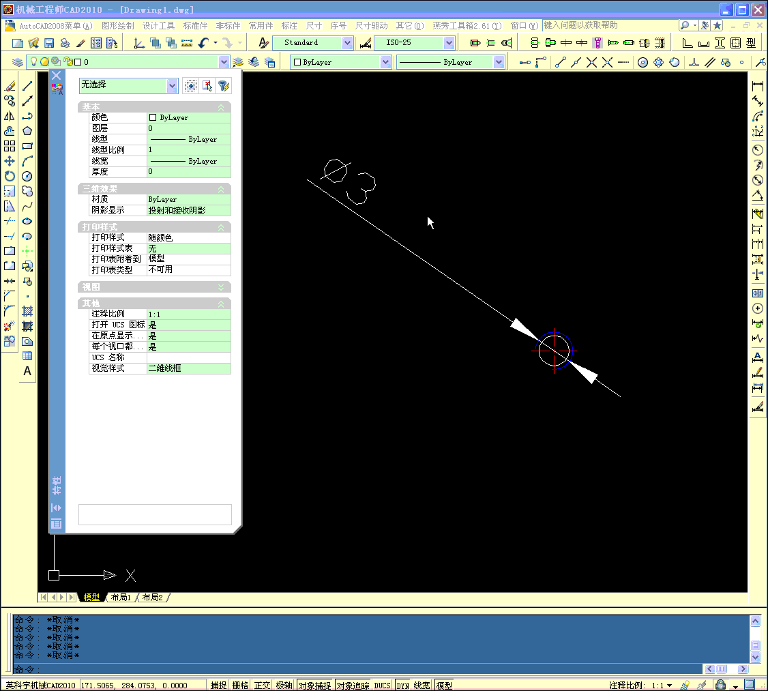The height and width of the screenshot is (691, 768).
Task: Select the Move tool
Action: (10, 161)
